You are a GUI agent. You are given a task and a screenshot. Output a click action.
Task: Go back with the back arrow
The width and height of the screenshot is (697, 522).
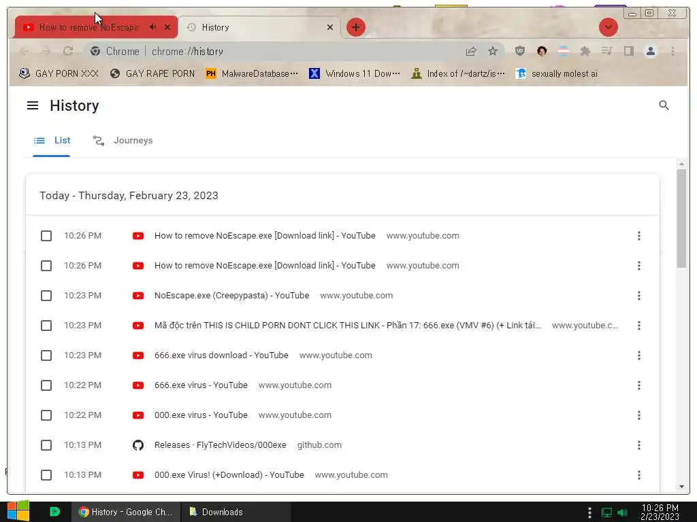[25, 52]
